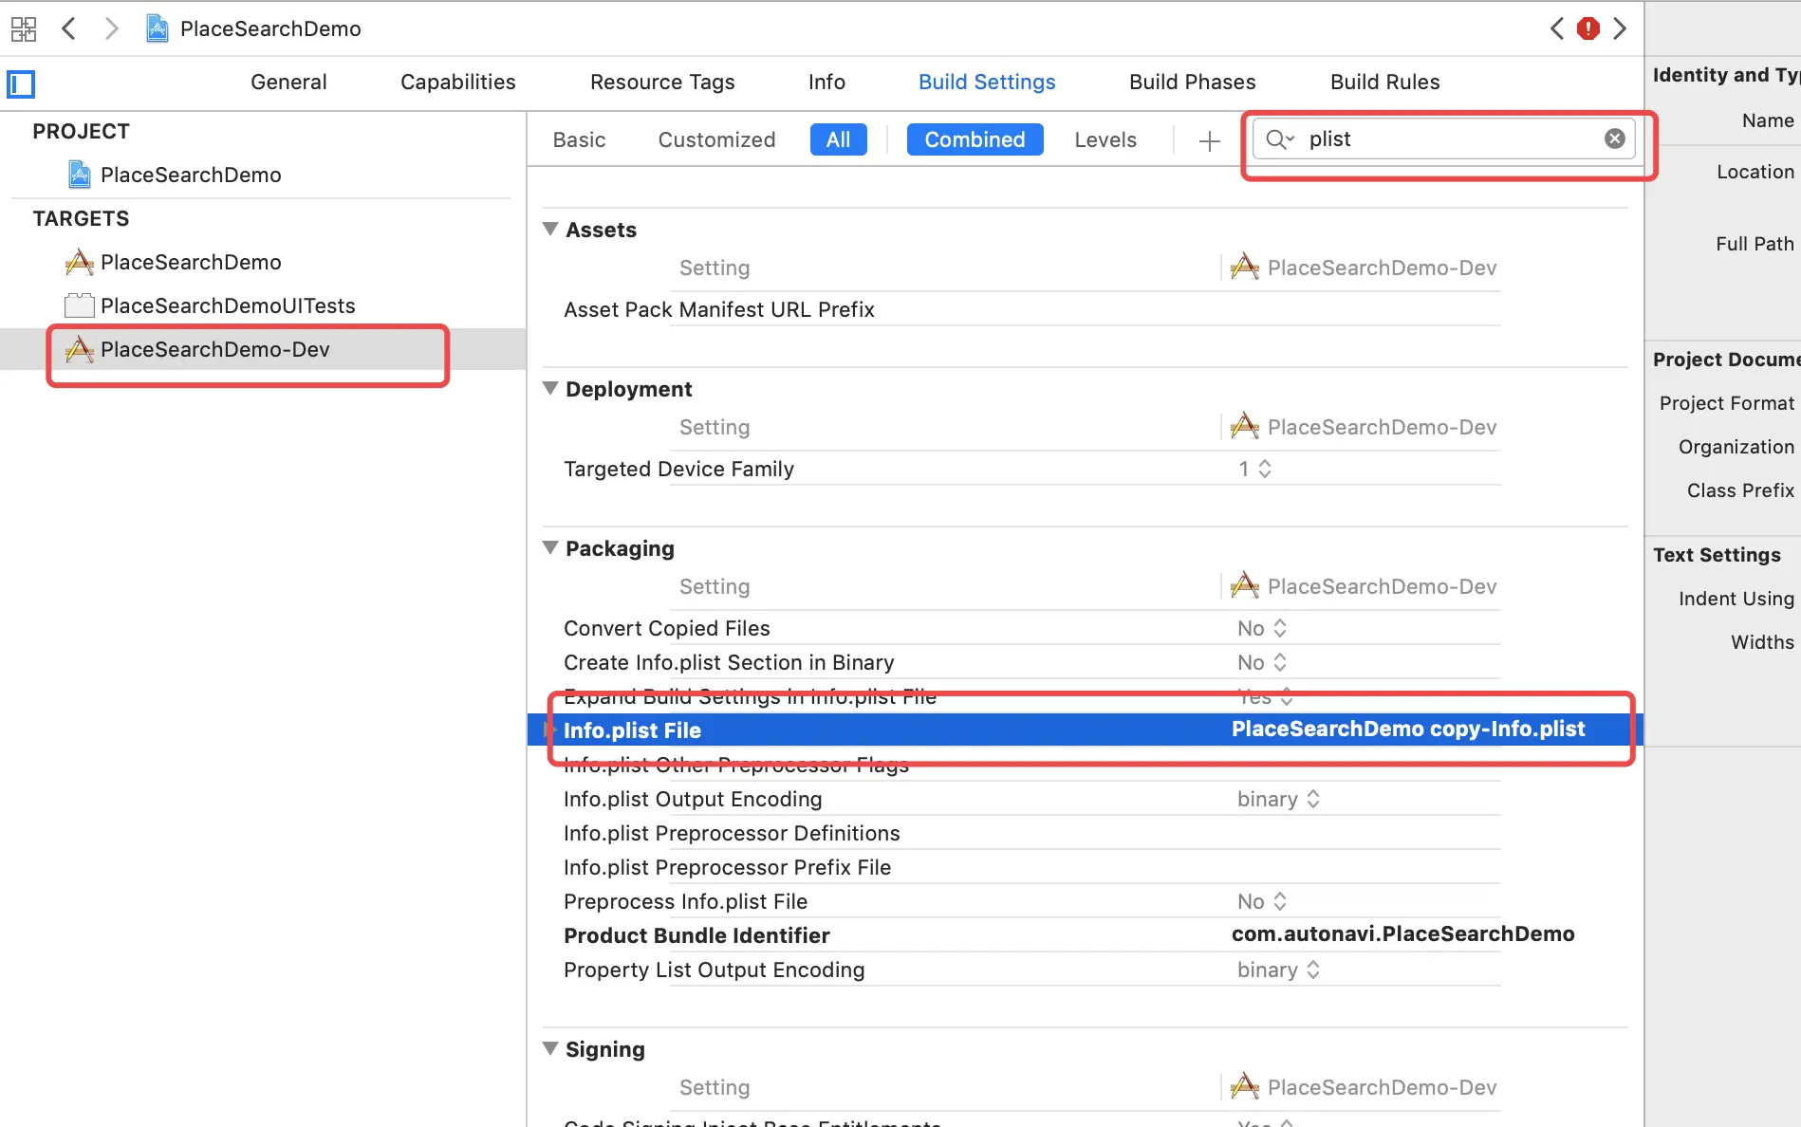
Task: Jump to next issue arrow
Action: click(1620, 28)
